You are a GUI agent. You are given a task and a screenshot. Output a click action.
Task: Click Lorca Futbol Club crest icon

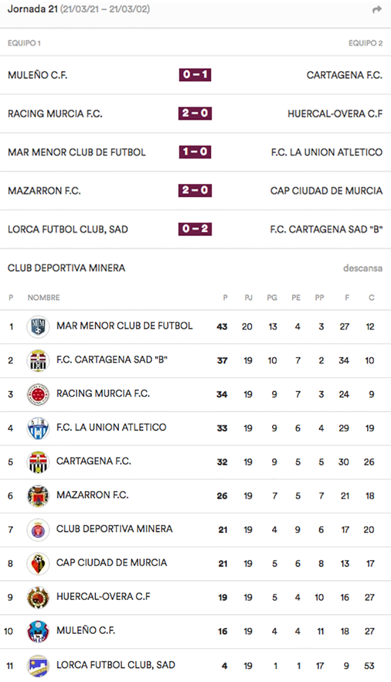38,665
